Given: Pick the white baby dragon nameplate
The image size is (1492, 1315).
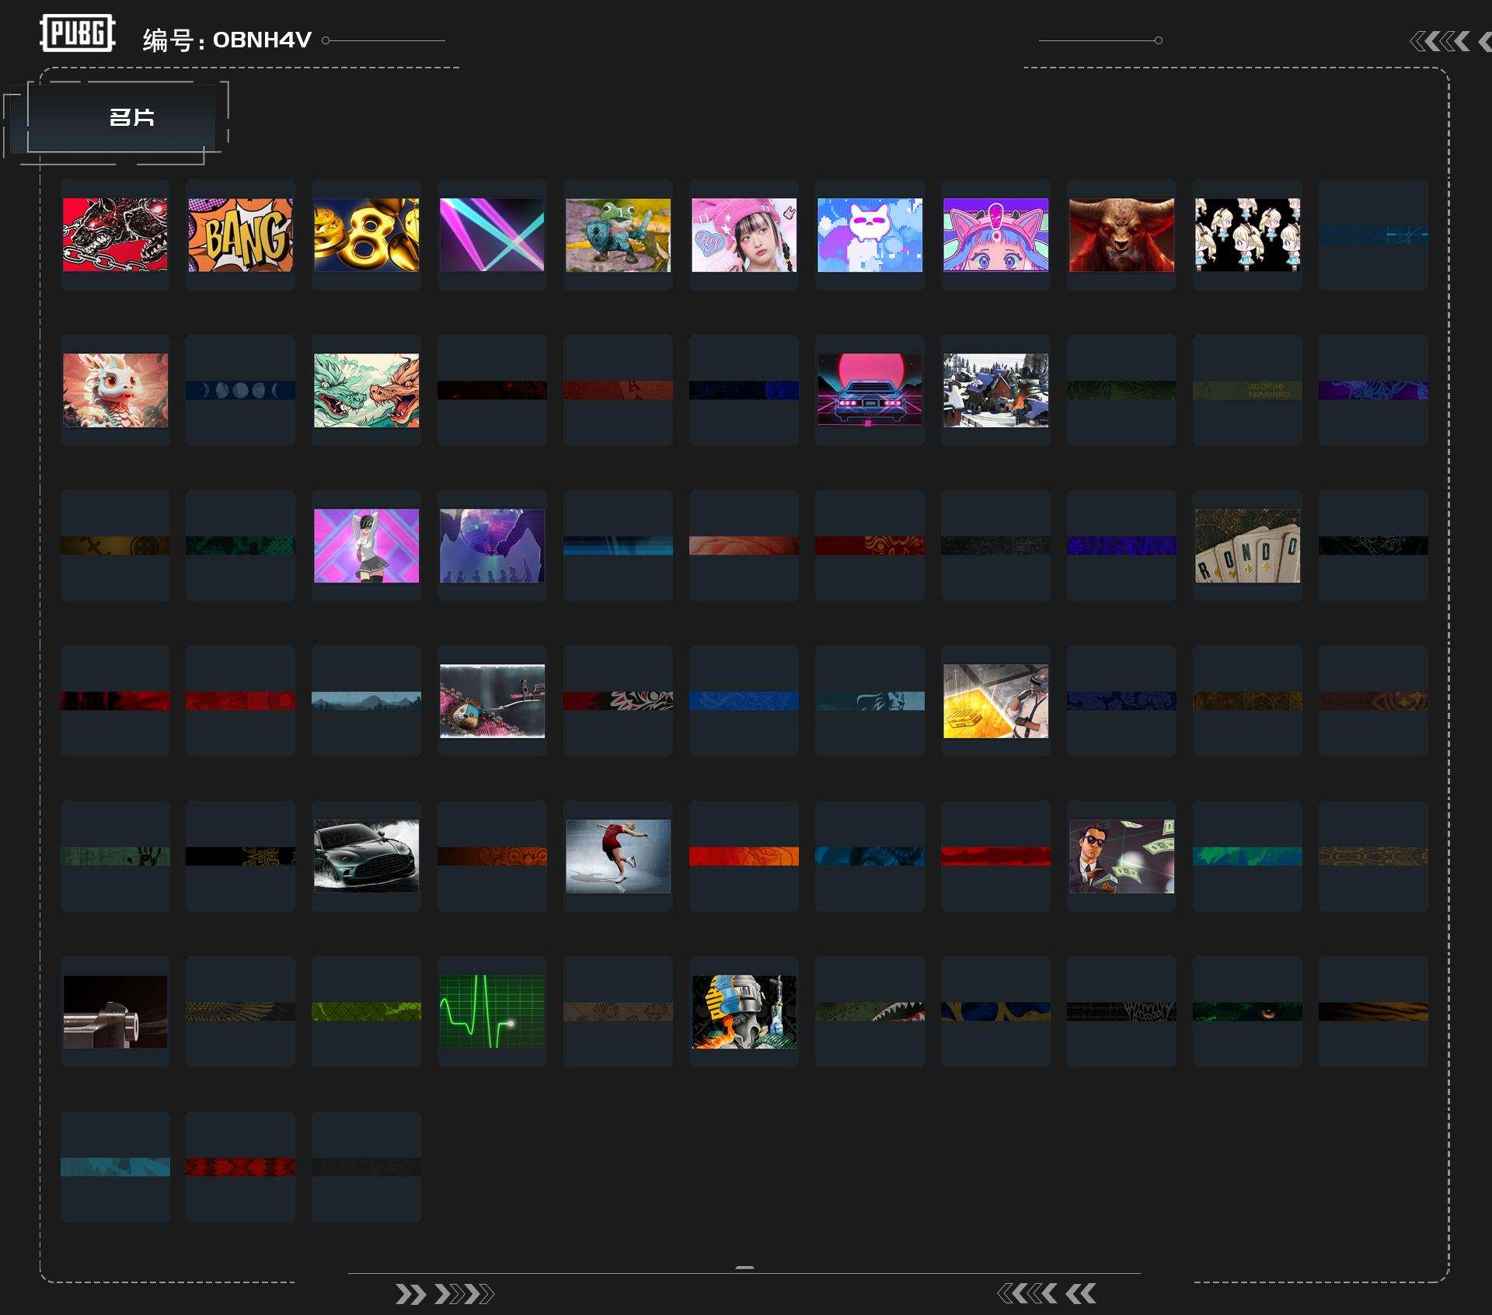Looking at the screenshot, I should click(x=115, y=390).
